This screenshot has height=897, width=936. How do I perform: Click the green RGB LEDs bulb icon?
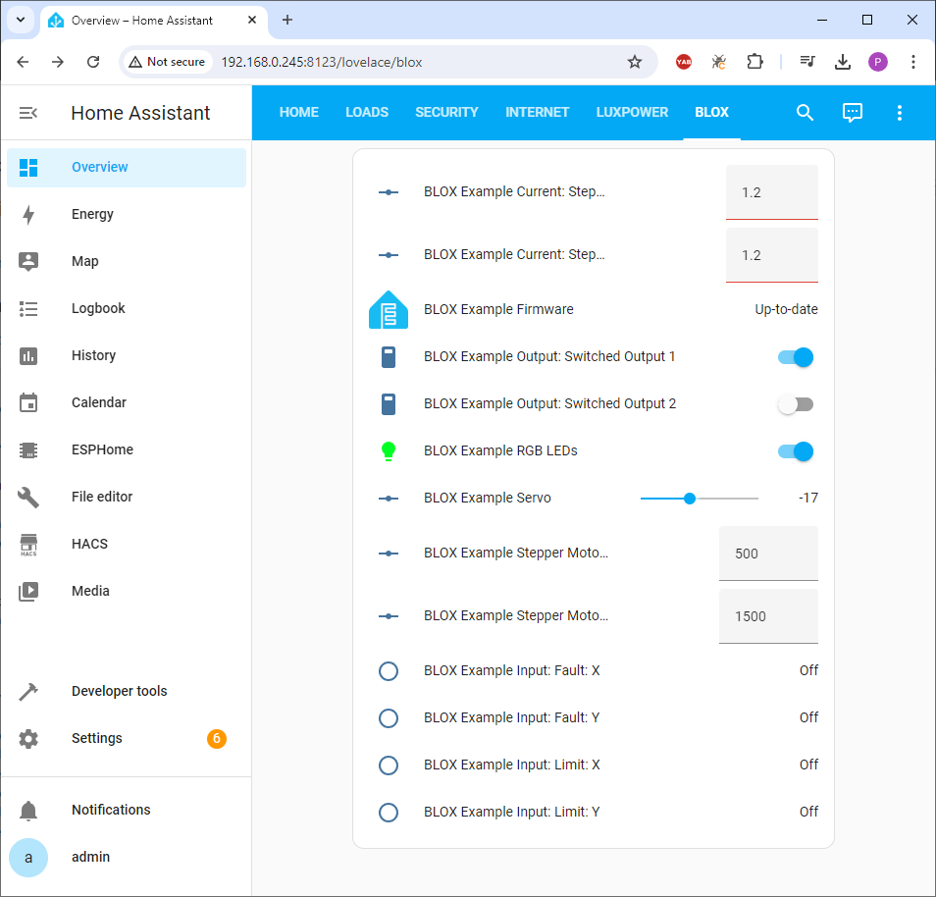[389, 451]
